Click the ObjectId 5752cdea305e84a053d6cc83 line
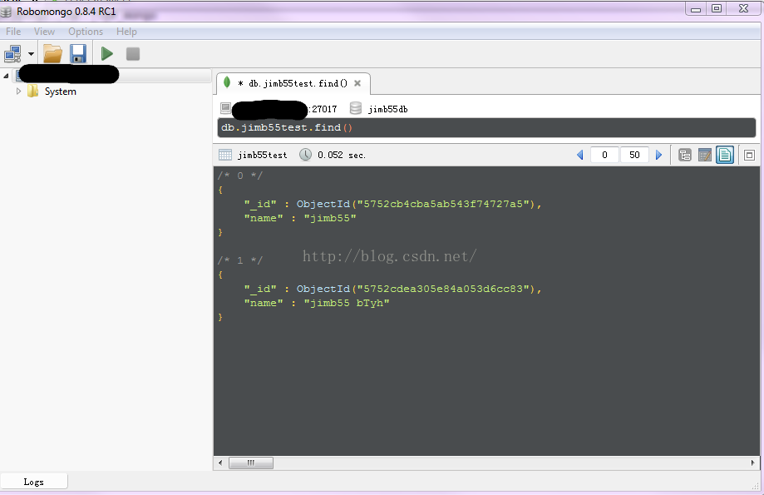 [392, 289]
